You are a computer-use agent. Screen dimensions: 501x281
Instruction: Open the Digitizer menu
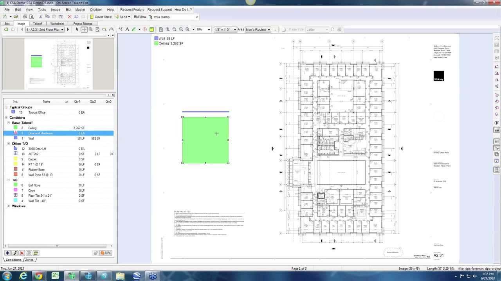96,9
